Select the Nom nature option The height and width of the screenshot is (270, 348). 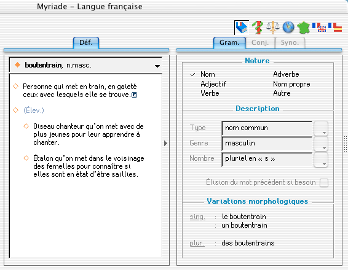208,74
